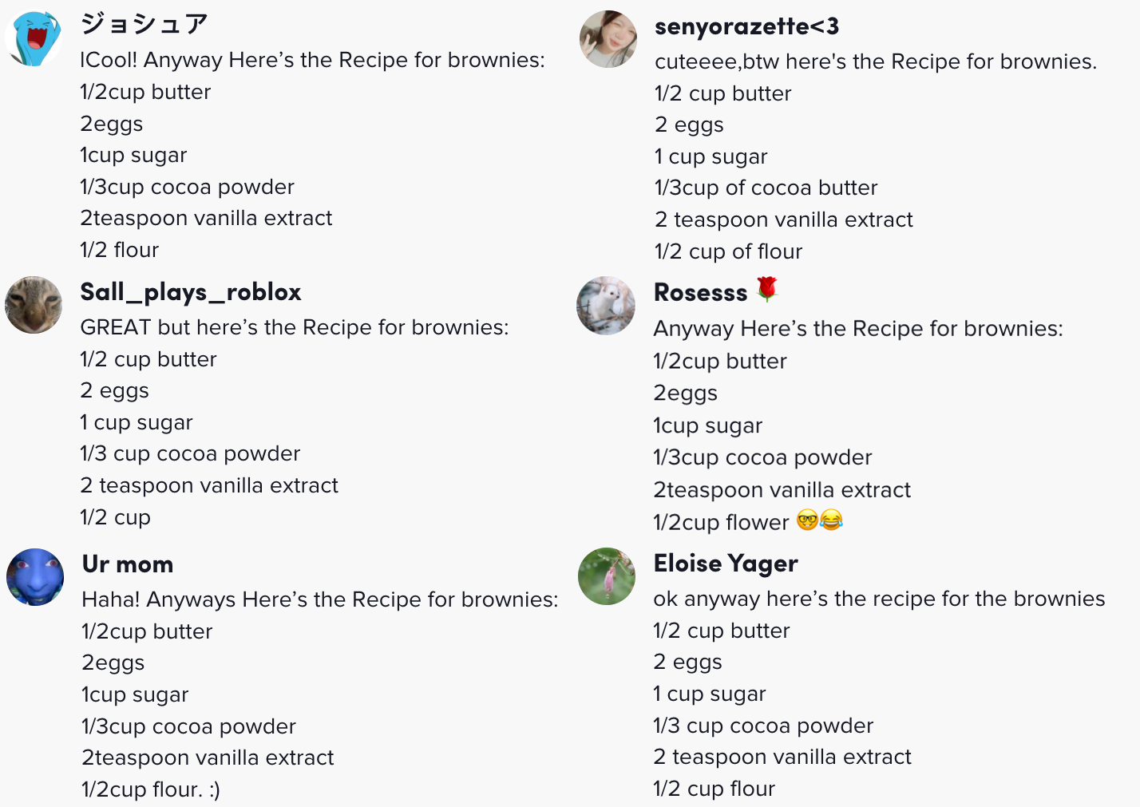Open the ジョシュア username link
The height and width of the screenshot is (807, 1140).
pyautogui.click(x=144, y=24)
